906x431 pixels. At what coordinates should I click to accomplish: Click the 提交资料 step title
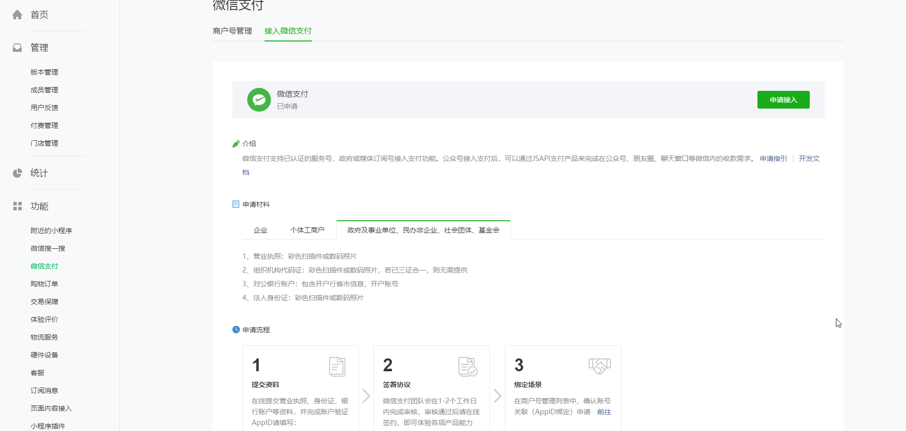point(265,385)
